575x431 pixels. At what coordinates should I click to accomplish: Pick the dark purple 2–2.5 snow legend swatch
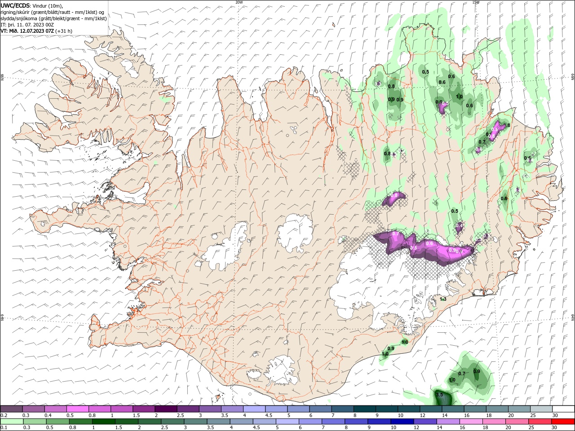tap(165, 409)
